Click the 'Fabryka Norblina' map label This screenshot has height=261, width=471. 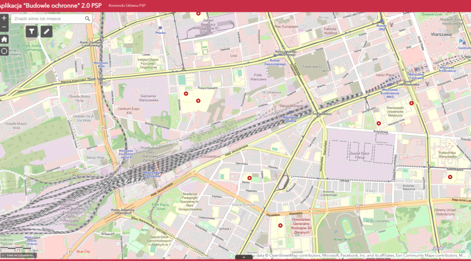330,31
